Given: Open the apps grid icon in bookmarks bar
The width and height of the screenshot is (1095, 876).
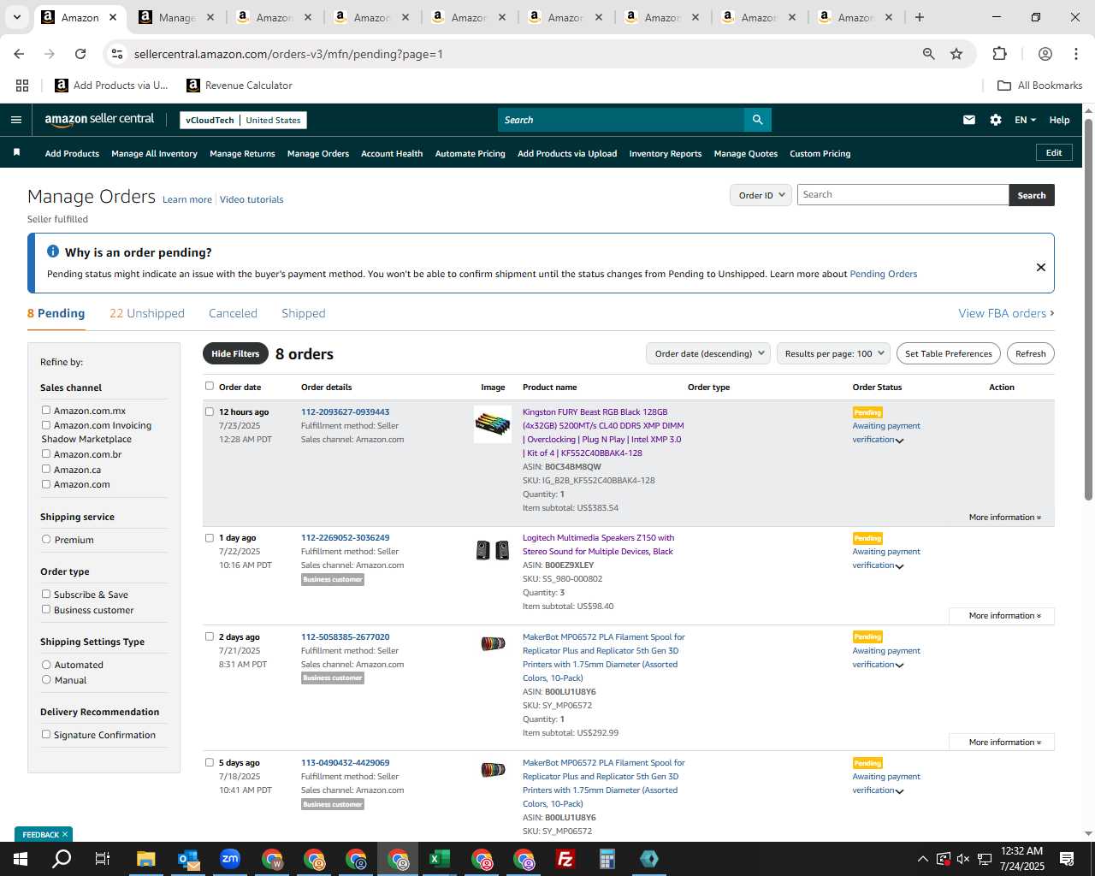Looking at the screenshot, I should coord(22,86).
